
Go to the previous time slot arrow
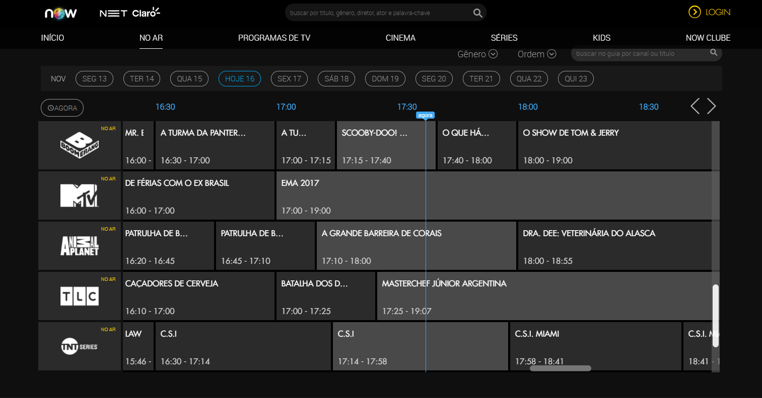[695, 106]
